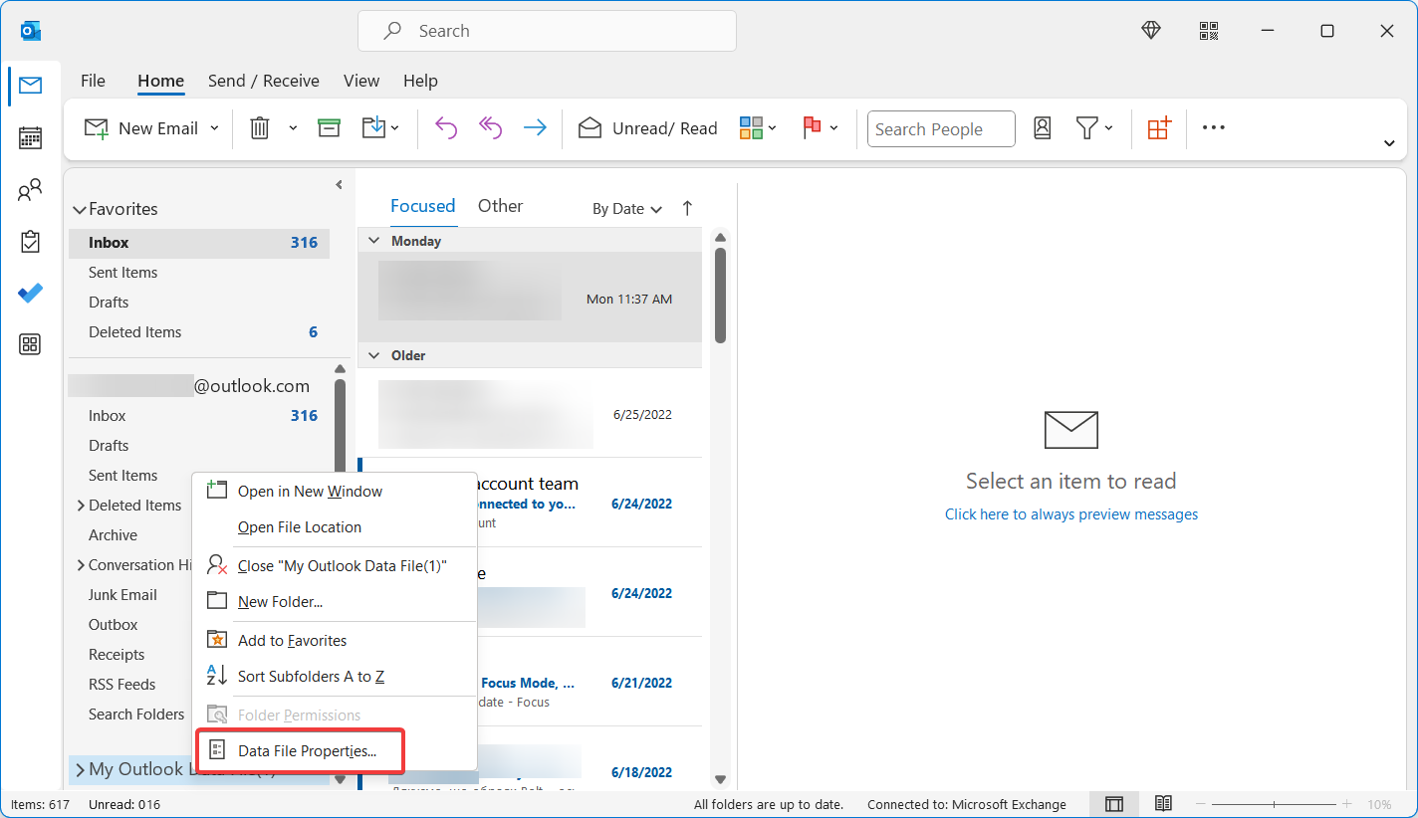1418x818 pixels.
Task: Click New Email button
Action: click(140, 128)
